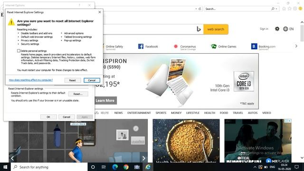Image resolution: width=304 pixels, height=171 pixels.
Task: Open the AUTOS section tab
Action: pos(253,113)
